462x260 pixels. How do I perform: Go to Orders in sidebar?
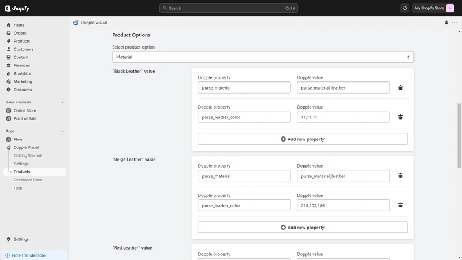tap(20, 33)
